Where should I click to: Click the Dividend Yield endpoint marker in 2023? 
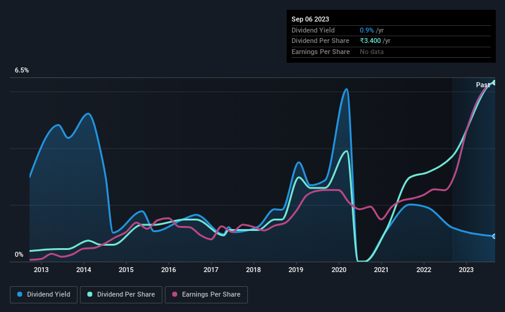[495, 236]
